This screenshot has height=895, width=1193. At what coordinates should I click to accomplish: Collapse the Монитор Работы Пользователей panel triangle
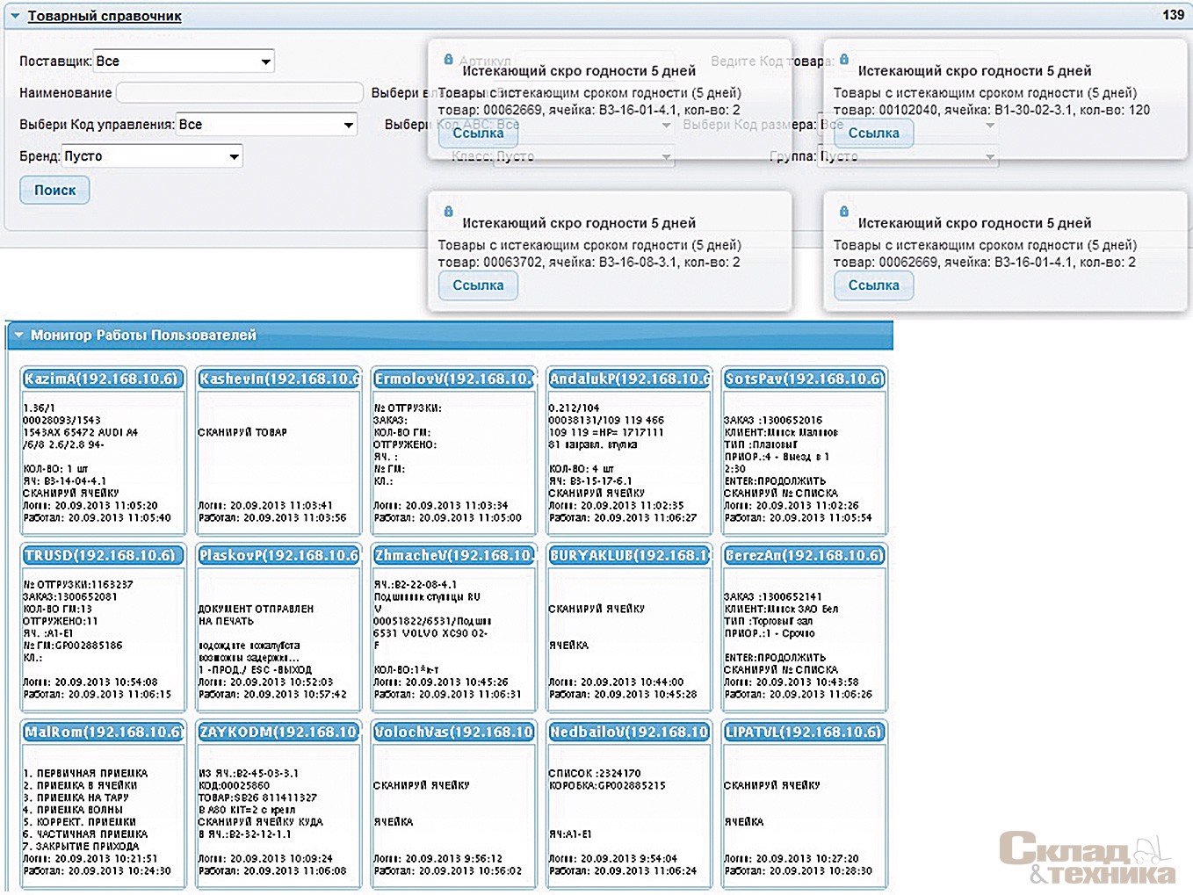[18, 335]
